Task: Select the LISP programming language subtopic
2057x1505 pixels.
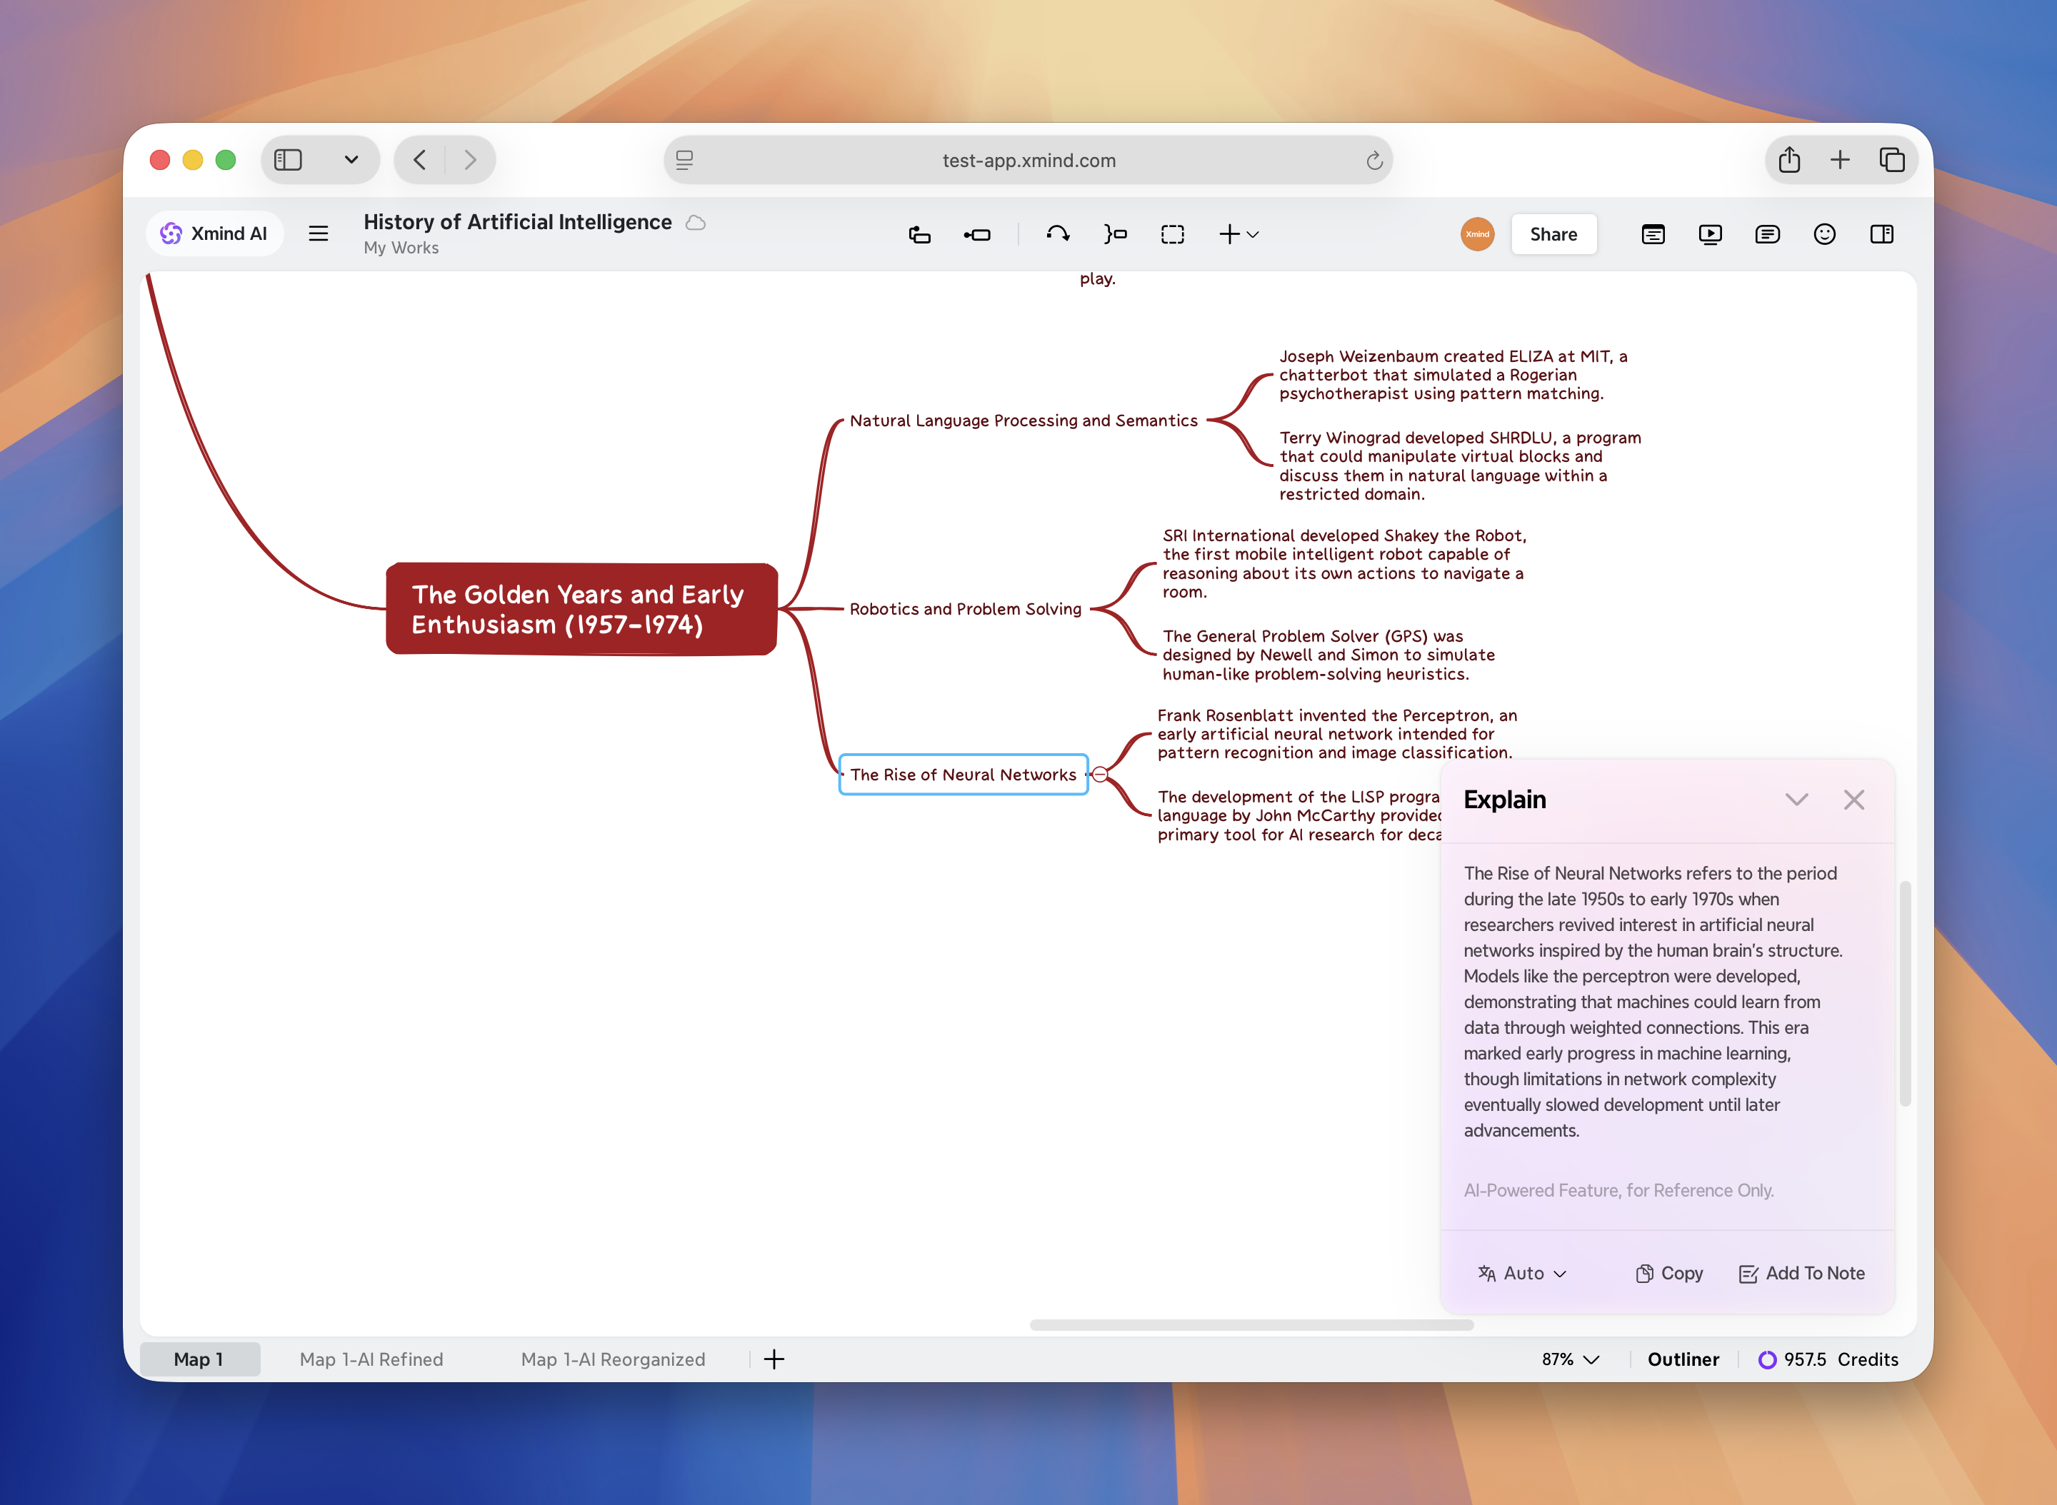Action: click(1298, 815)
